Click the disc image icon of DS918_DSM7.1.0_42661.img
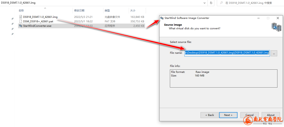 click(21, 17)
